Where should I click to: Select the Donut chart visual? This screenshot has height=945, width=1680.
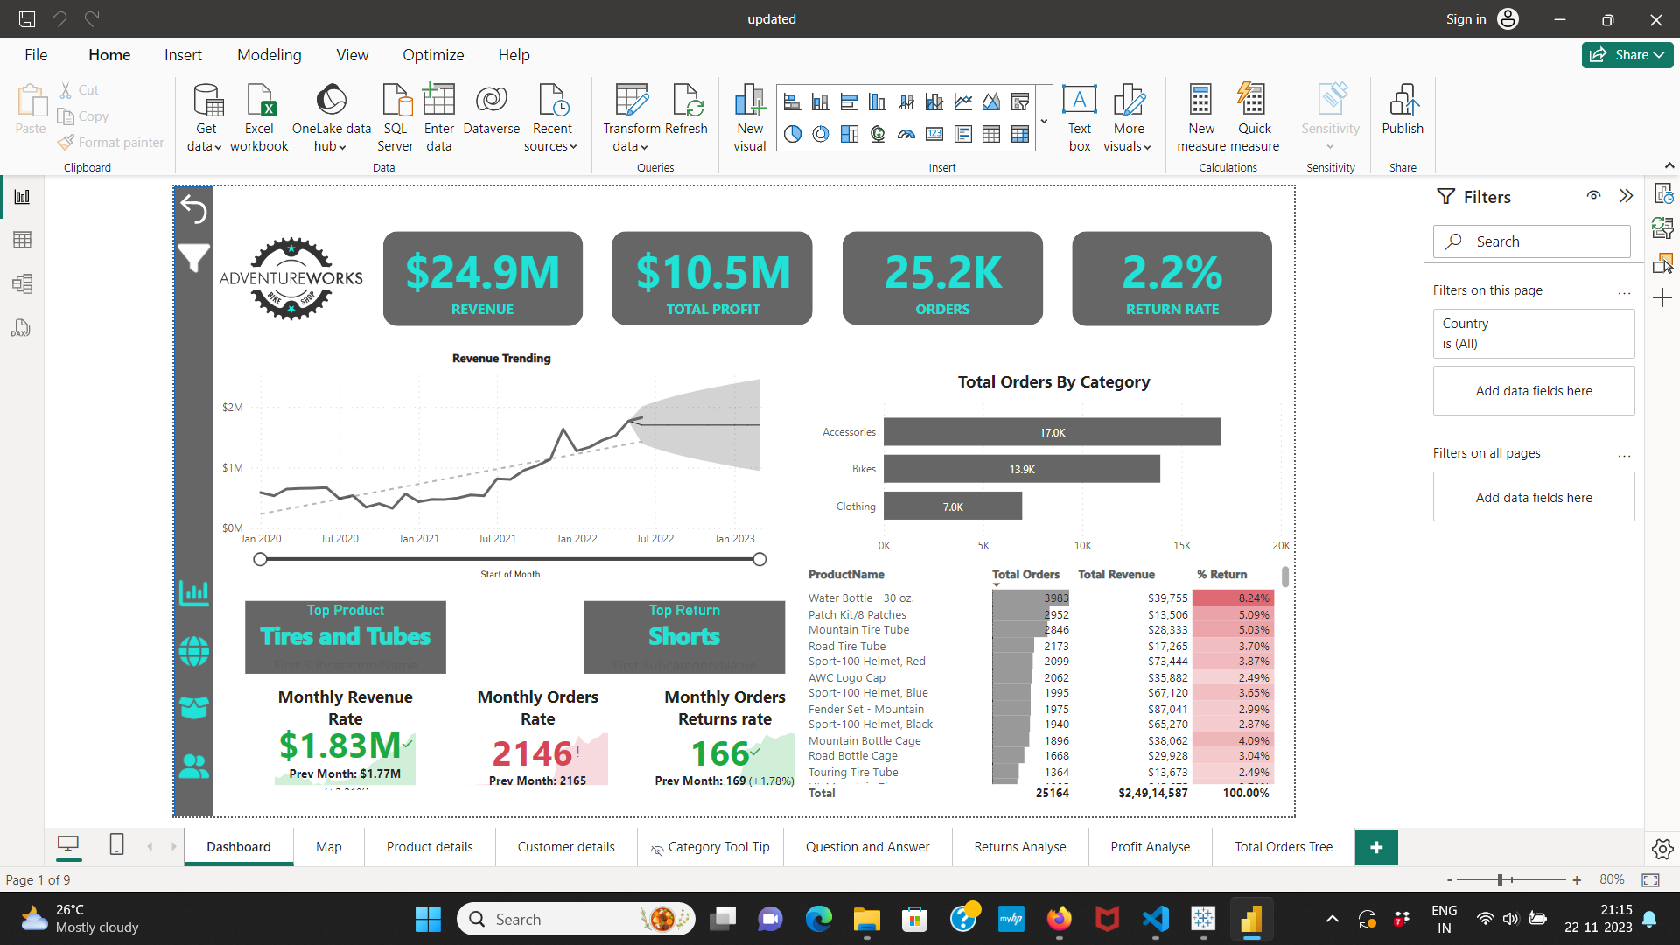[820, 134]
